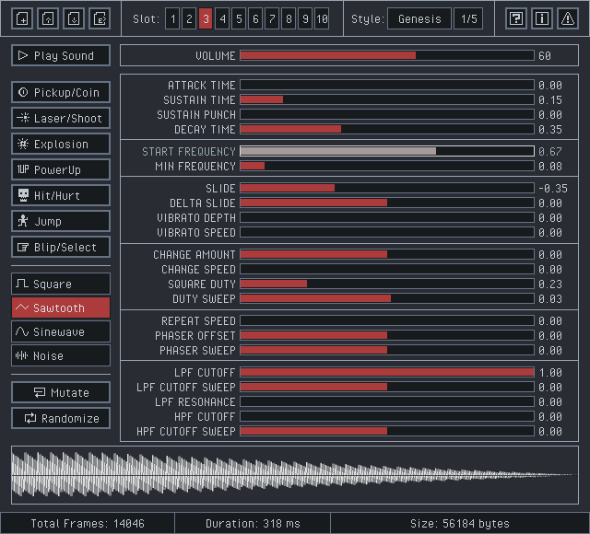Screen dimensions: 590x534
Task: Select Sawtooth wave type
Action: click(x=61, y=308)
